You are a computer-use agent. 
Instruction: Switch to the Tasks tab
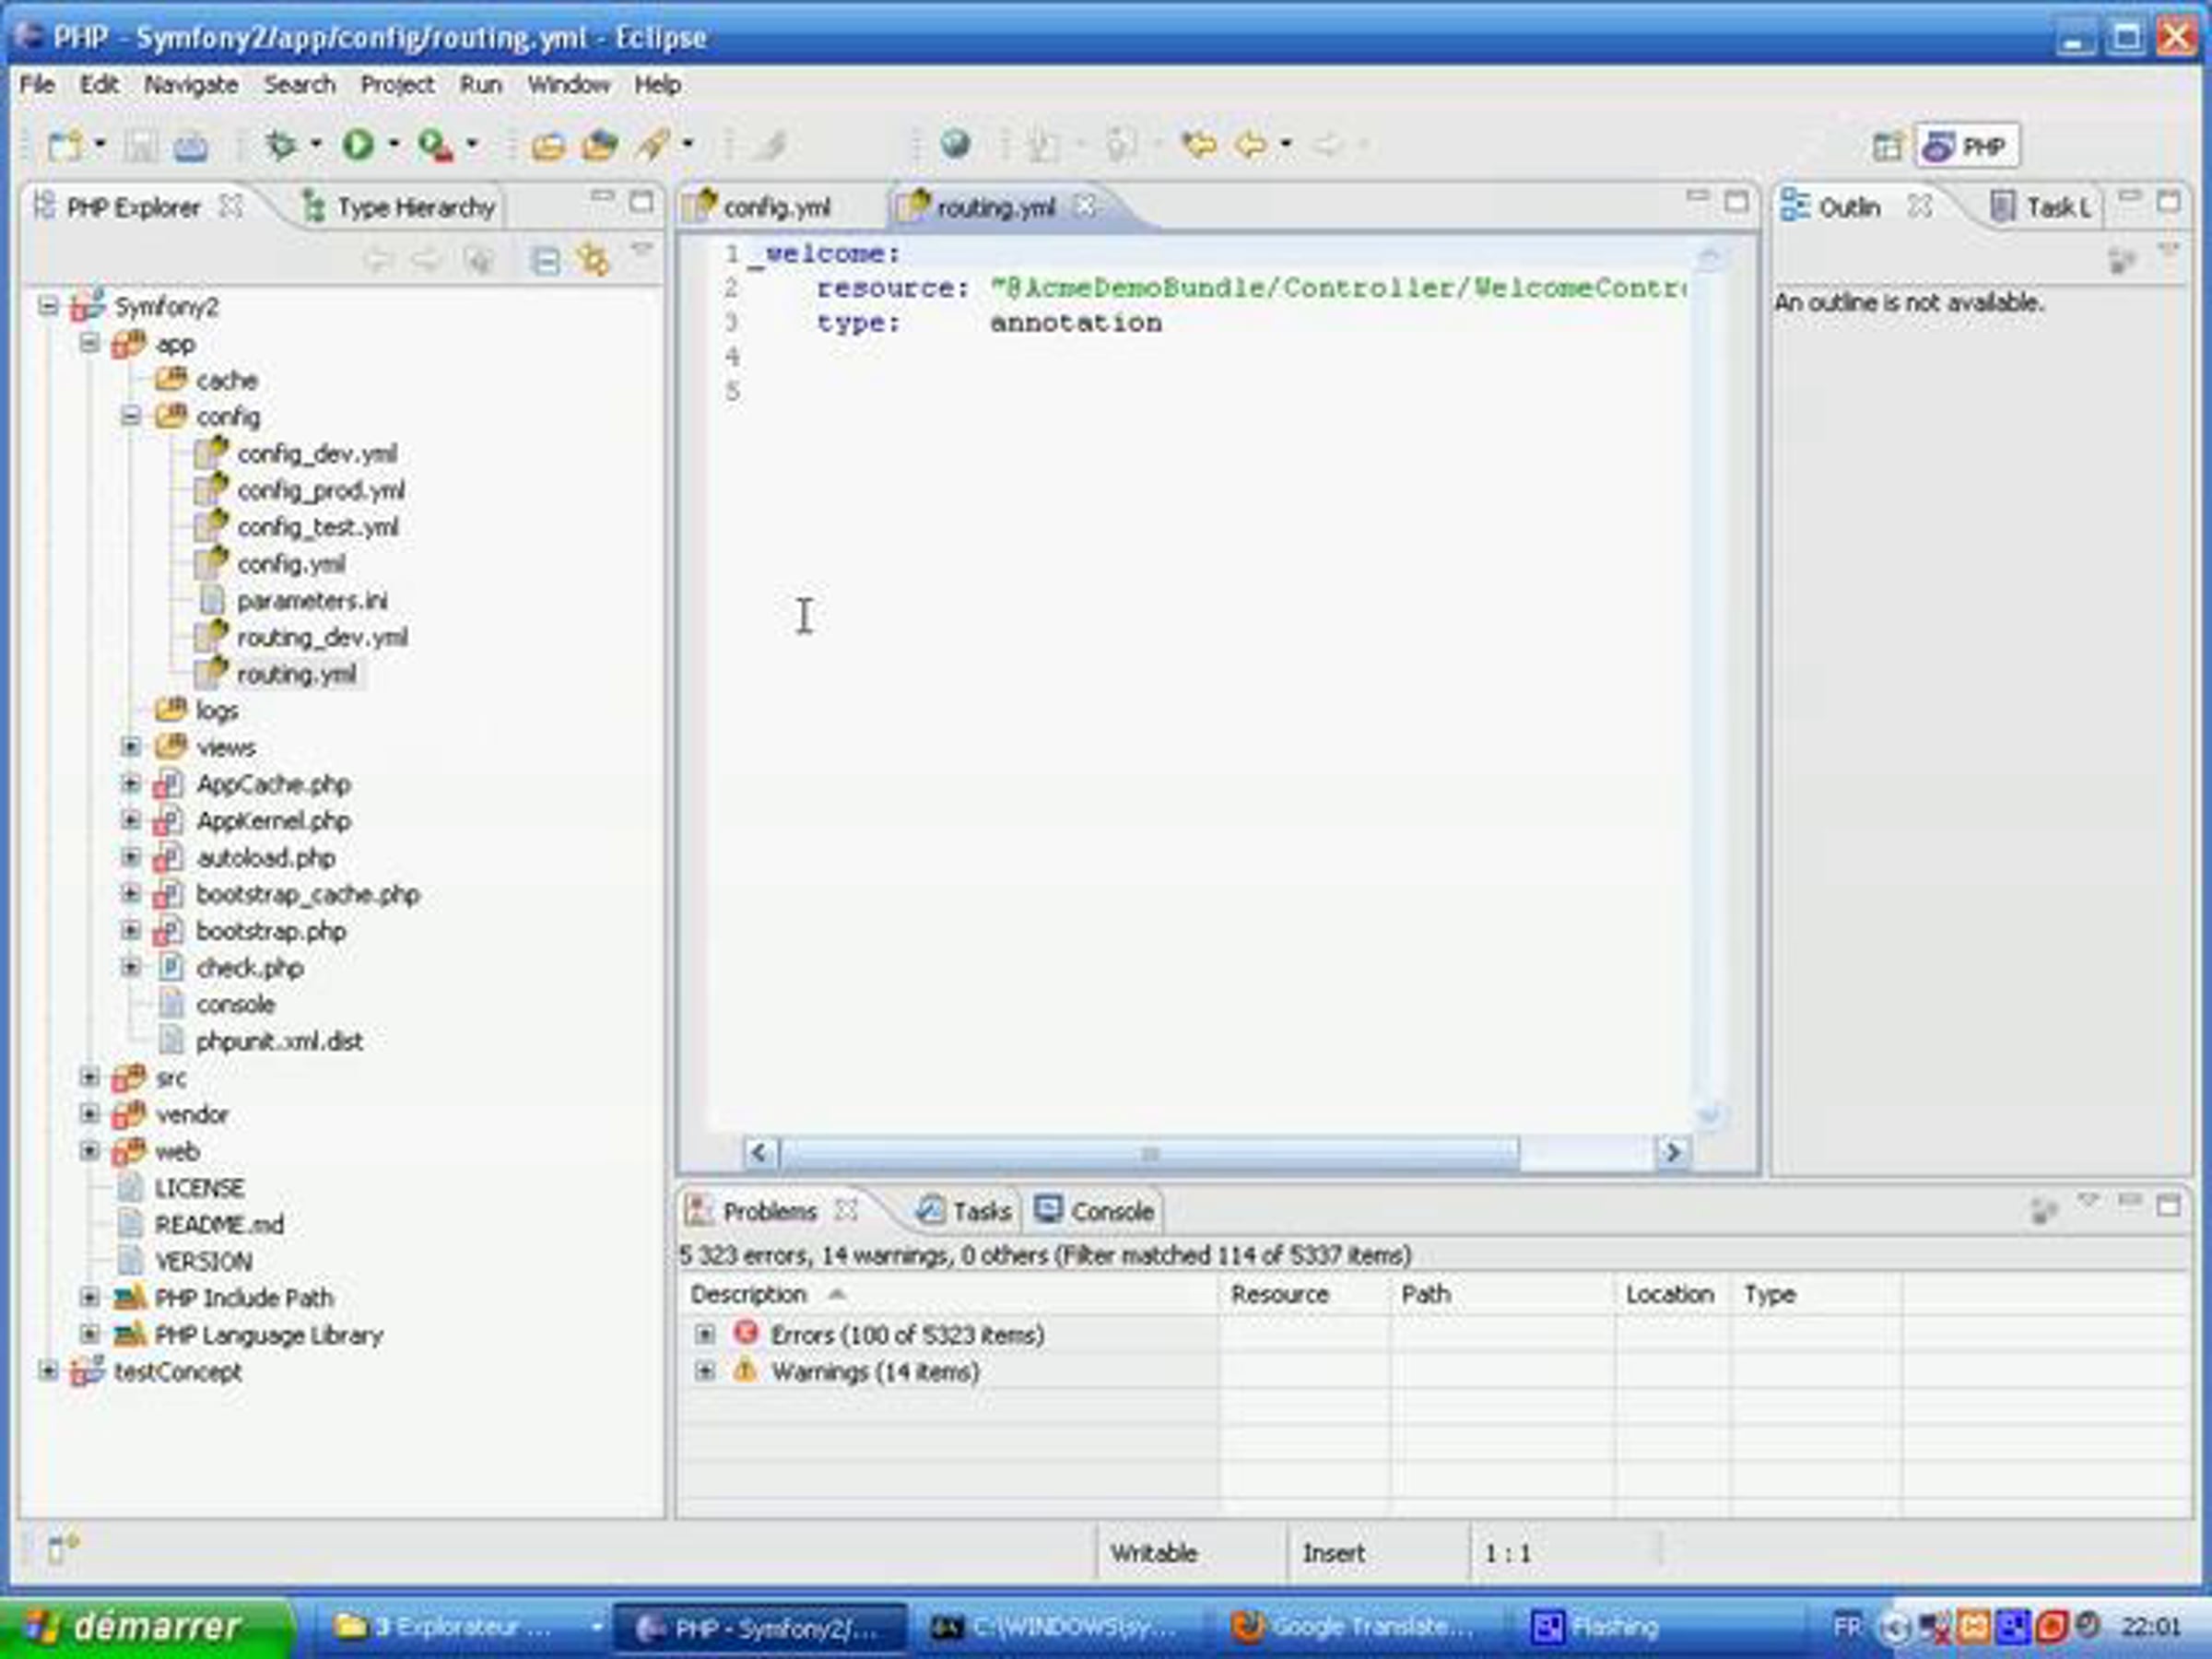(x=966, y=1211)
